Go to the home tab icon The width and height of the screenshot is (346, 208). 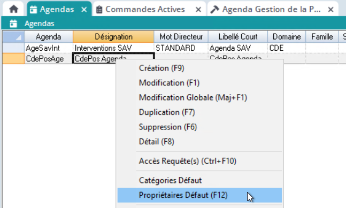tap(14, 9)
